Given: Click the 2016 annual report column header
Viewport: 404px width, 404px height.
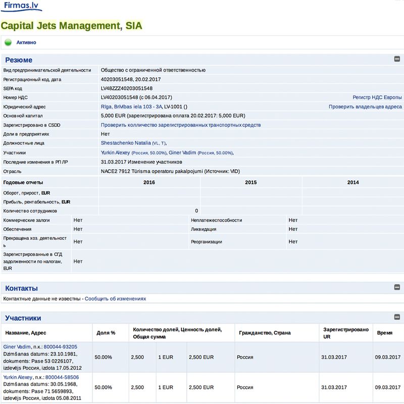Looking at the screenshot, I should 149,182.
